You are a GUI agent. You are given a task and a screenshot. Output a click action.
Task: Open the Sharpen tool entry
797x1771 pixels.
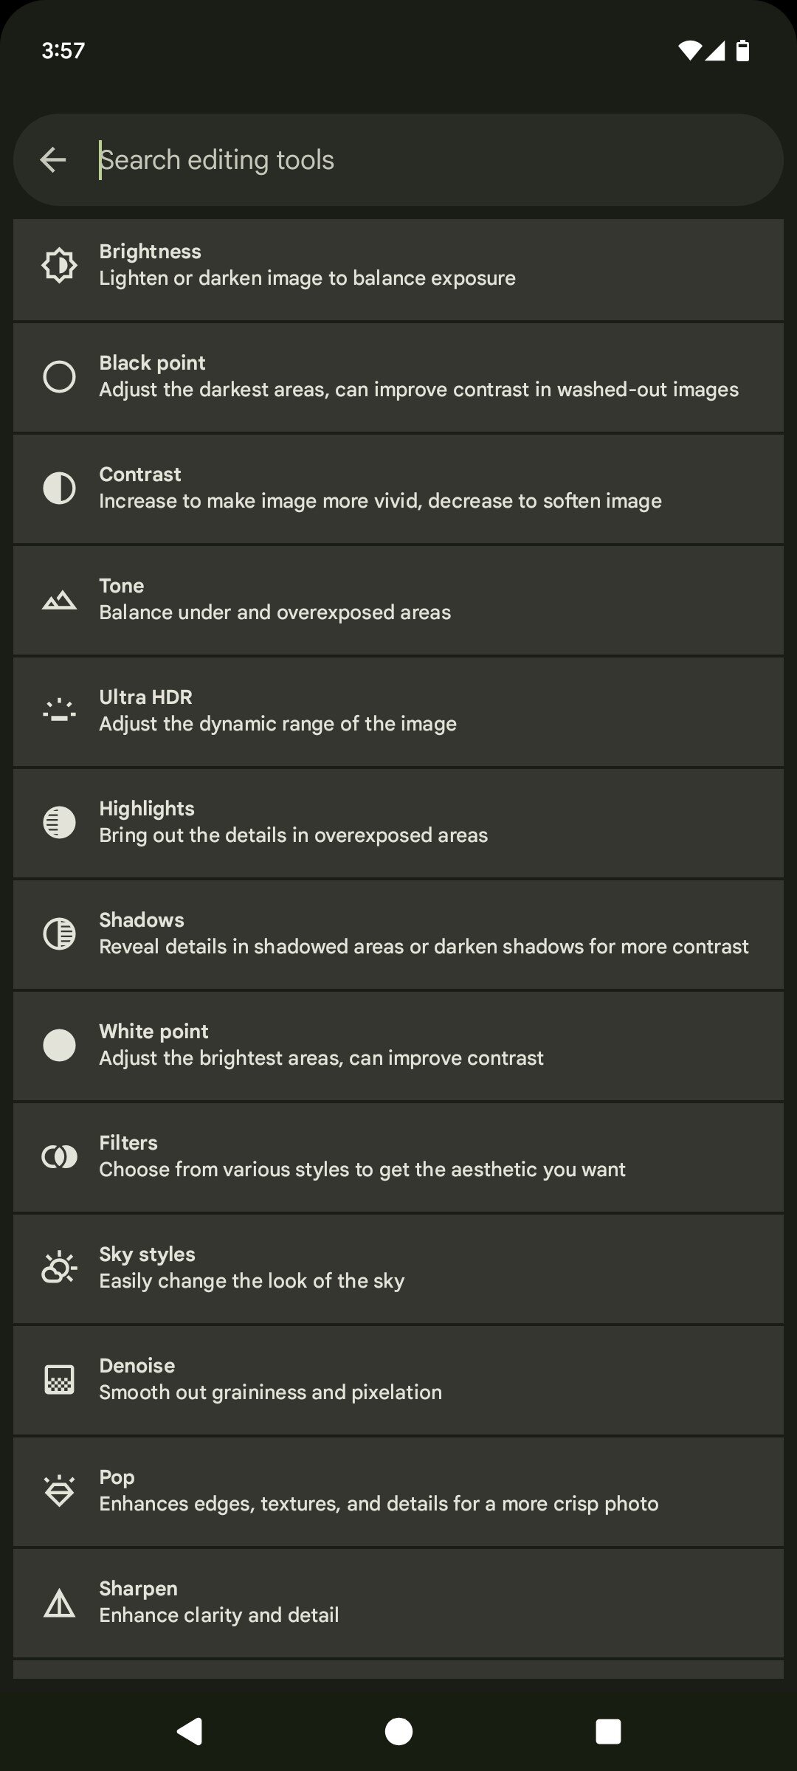[398, 1602]
